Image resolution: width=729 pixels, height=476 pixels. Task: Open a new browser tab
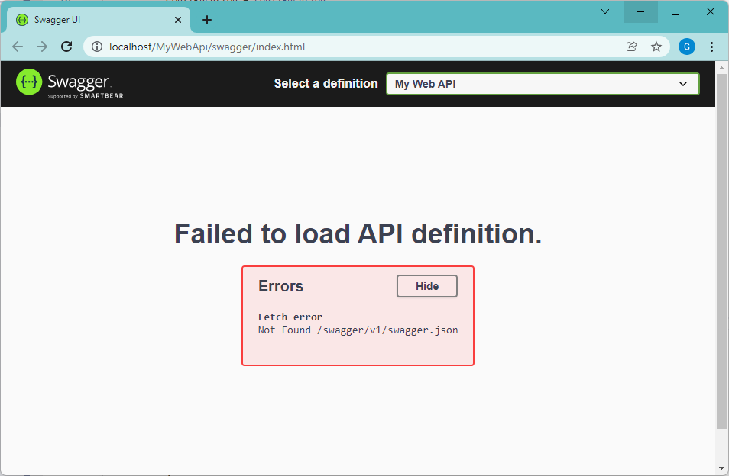pos(206,20)
